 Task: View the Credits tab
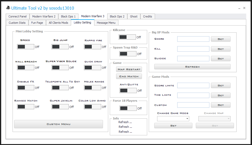click(147, 16)
